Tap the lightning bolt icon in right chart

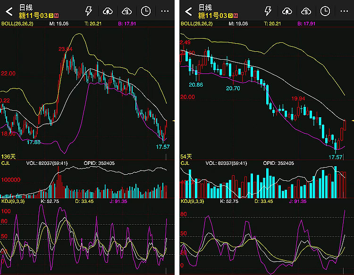coord(268,11)
